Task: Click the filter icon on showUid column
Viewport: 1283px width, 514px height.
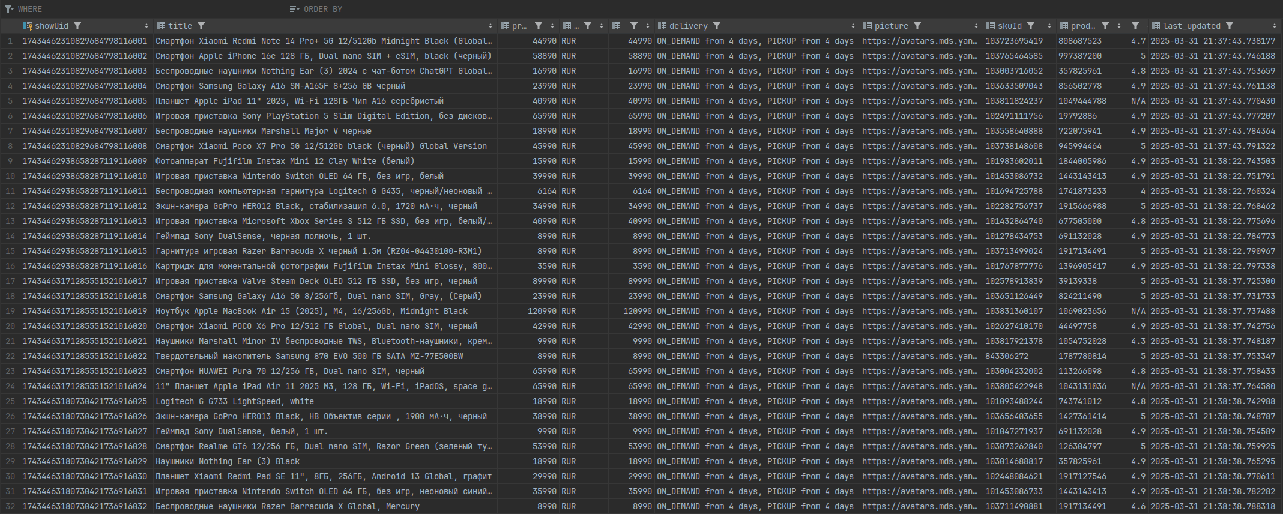Action: click(x=77, y=26)
